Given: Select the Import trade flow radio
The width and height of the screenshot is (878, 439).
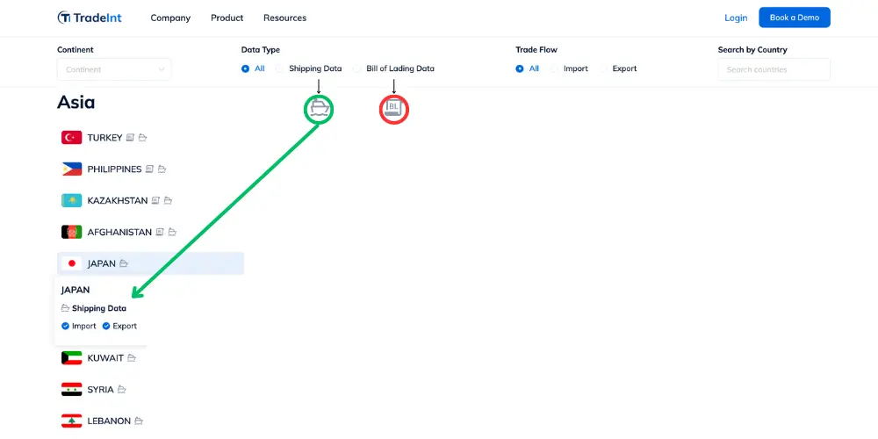Looking at the screenshot, I should coord(554,68).
